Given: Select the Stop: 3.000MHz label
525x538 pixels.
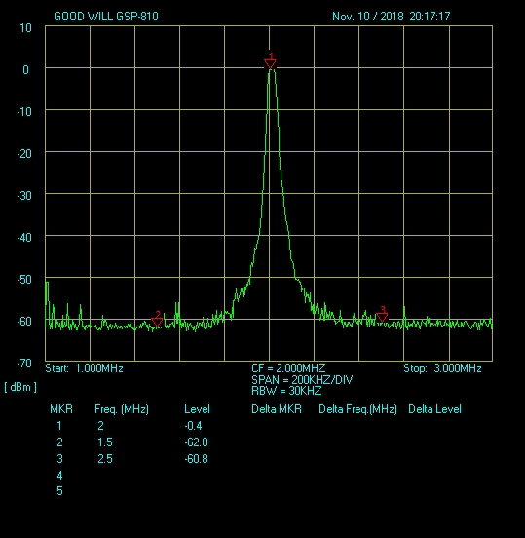Looking at the screenshot, I should (442, 368).
